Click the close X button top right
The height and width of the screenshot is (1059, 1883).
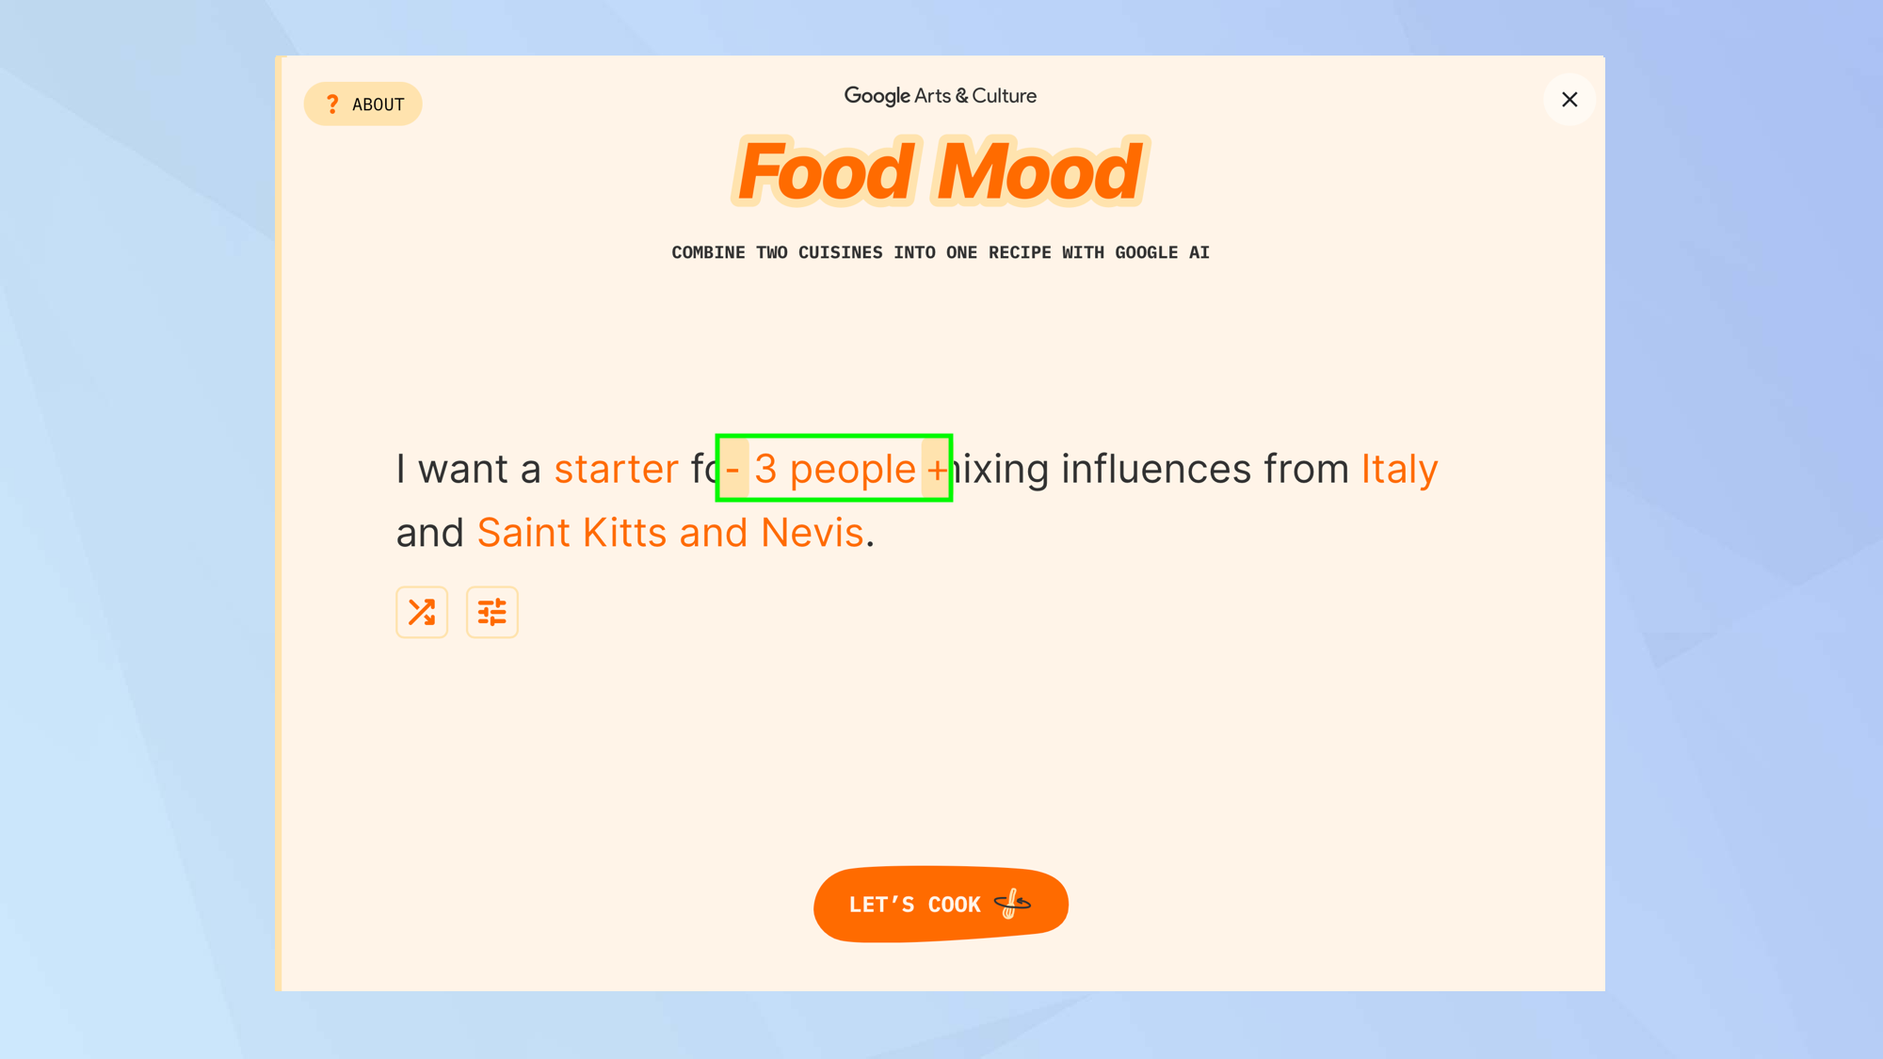pyautogui.click(x=1570, y=100)
